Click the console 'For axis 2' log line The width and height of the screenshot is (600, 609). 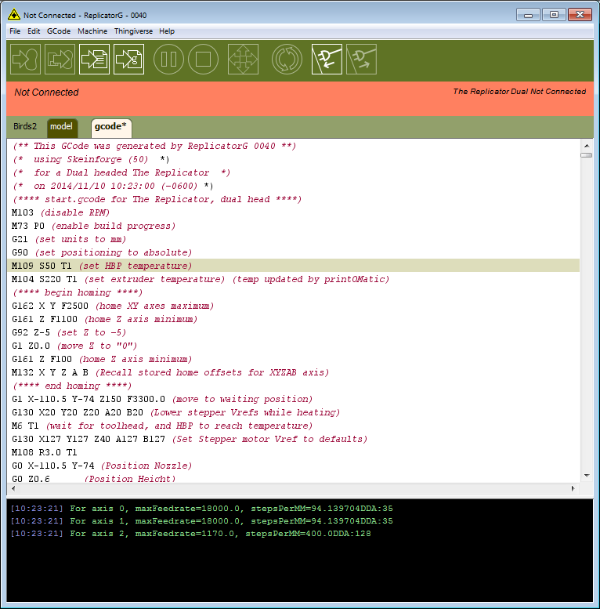[190, 533]
